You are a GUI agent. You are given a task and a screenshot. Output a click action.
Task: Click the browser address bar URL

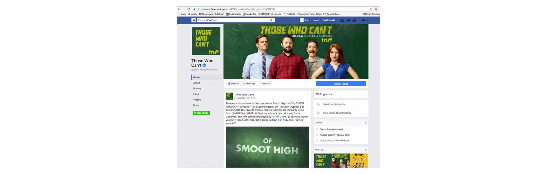[x=236, y=9]
